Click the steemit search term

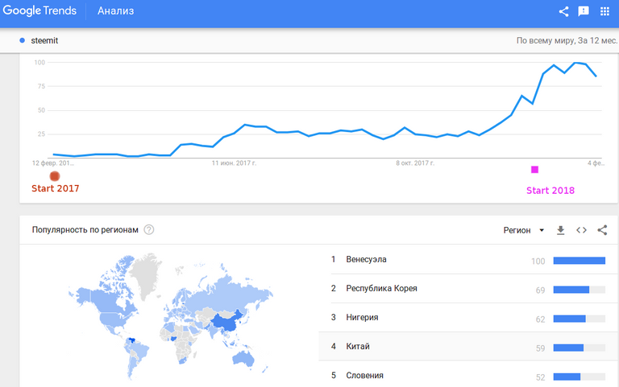coord(44,39)
